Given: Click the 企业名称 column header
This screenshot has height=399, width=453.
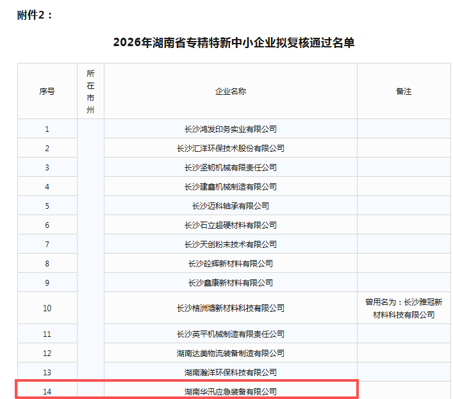Looking at the screenshot, I should tap(231, 91).
